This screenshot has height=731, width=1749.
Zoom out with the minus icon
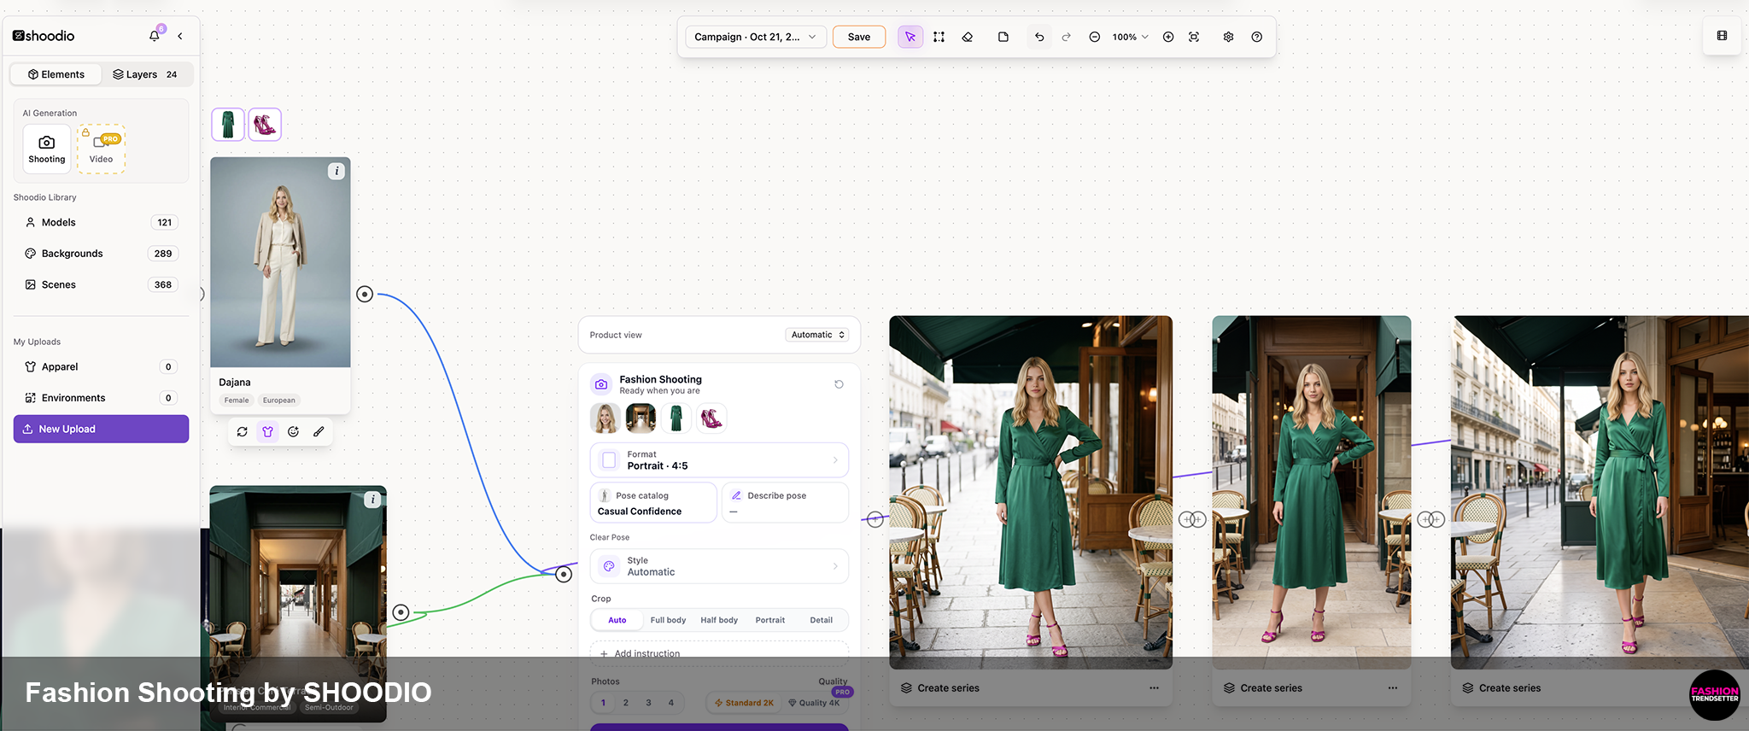coord(1094,37)
